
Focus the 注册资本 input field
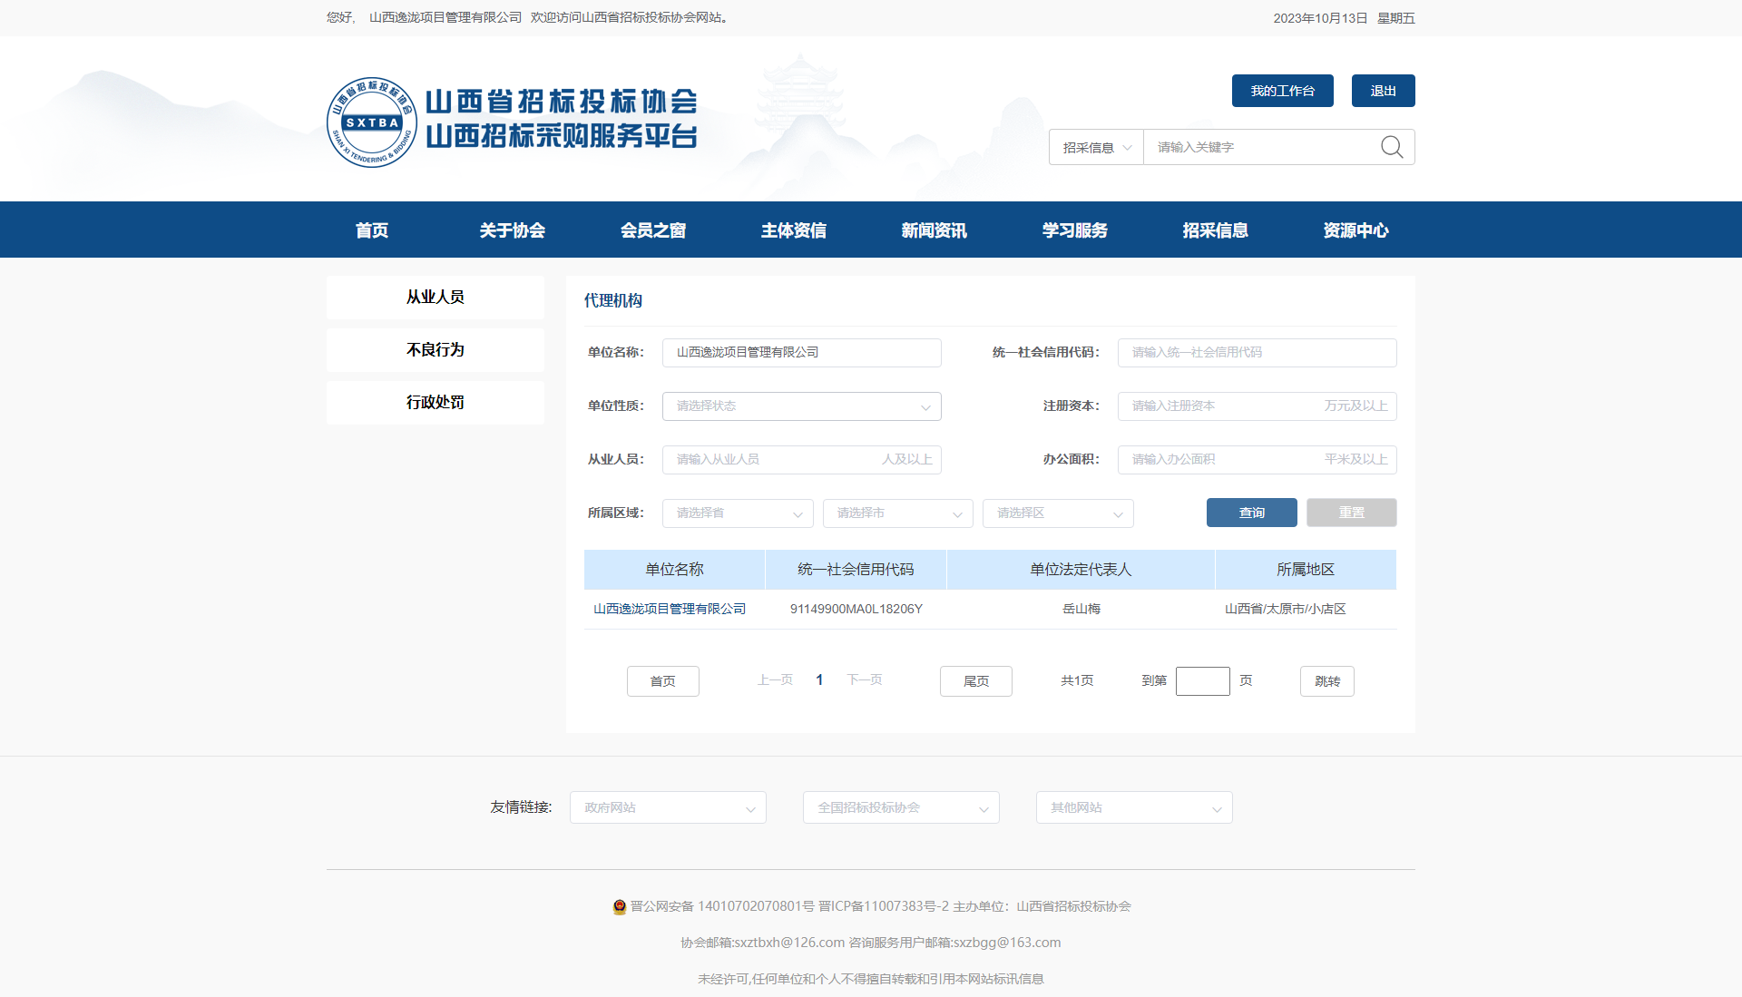(1258, 406)
